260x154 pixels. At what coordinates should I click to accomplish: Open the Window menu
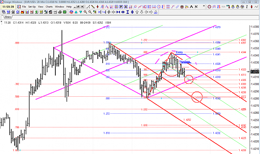(x=59, y=7)
